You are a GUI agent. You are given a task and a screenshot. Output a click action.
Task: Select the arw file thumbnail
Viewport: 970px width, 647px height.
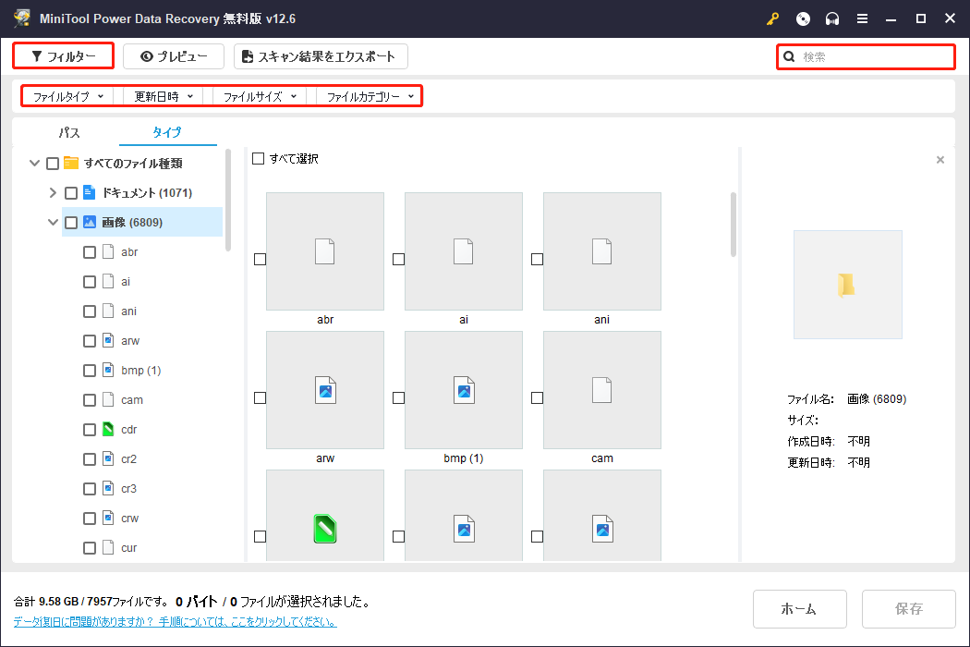point(325,390)
